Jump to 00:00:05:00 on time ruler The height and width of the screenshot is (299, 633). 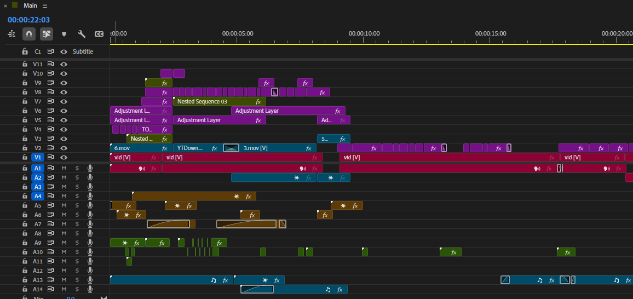pos(238,34)
